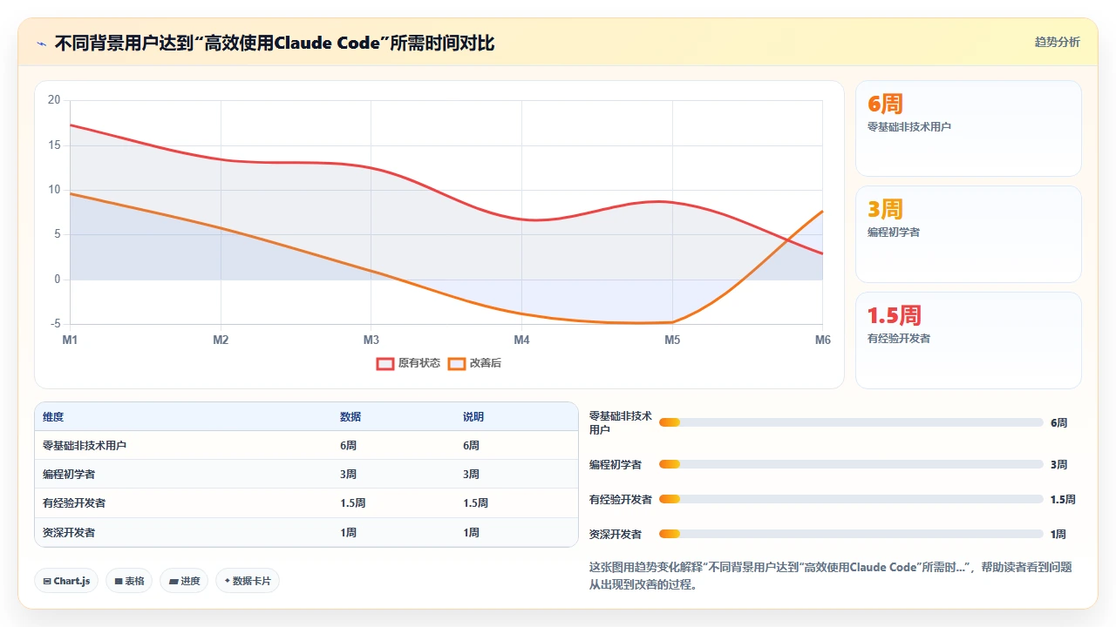Click the M4 x-axis label
Viewport: 1116px width, 627px height.
click(521, 340)
